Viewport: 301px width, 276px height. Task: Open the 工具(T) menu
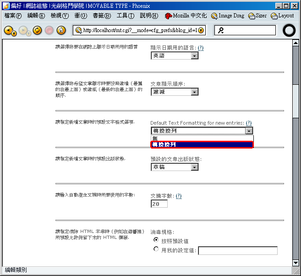point(126,16)
